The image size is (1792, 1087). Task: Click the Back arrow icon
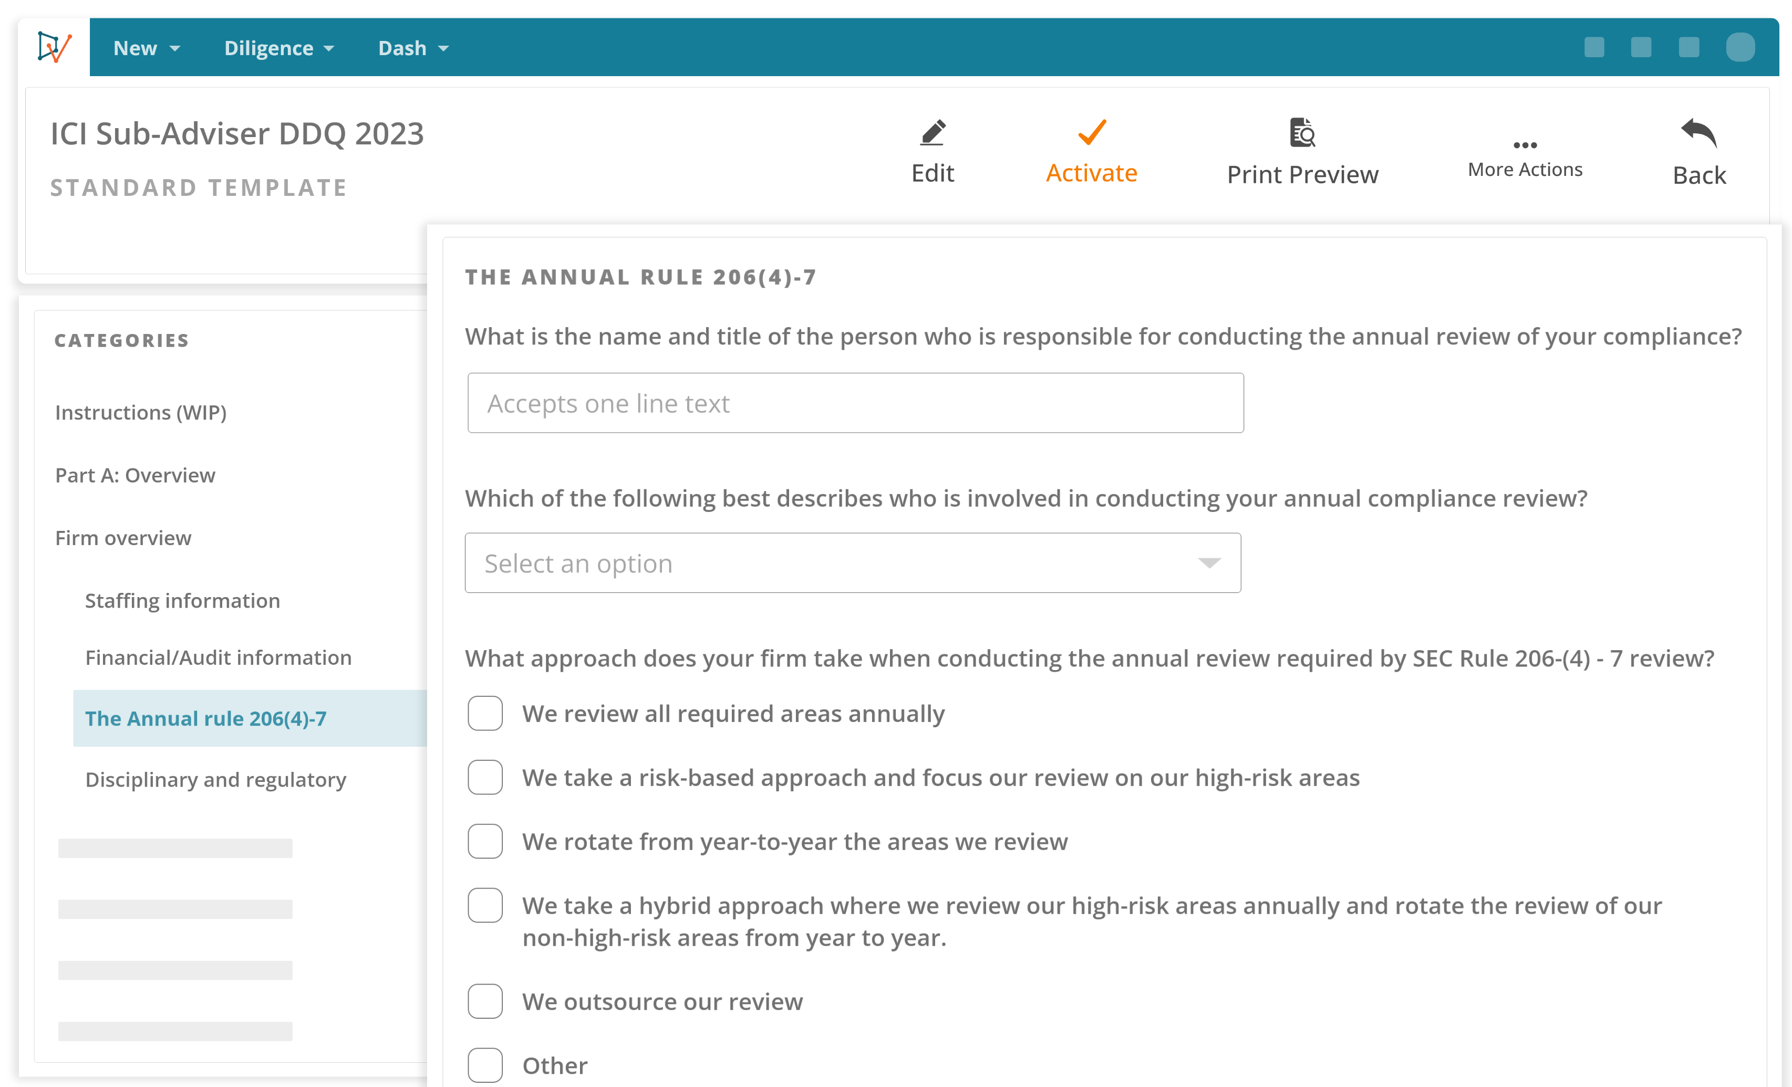click(1698, 133)
